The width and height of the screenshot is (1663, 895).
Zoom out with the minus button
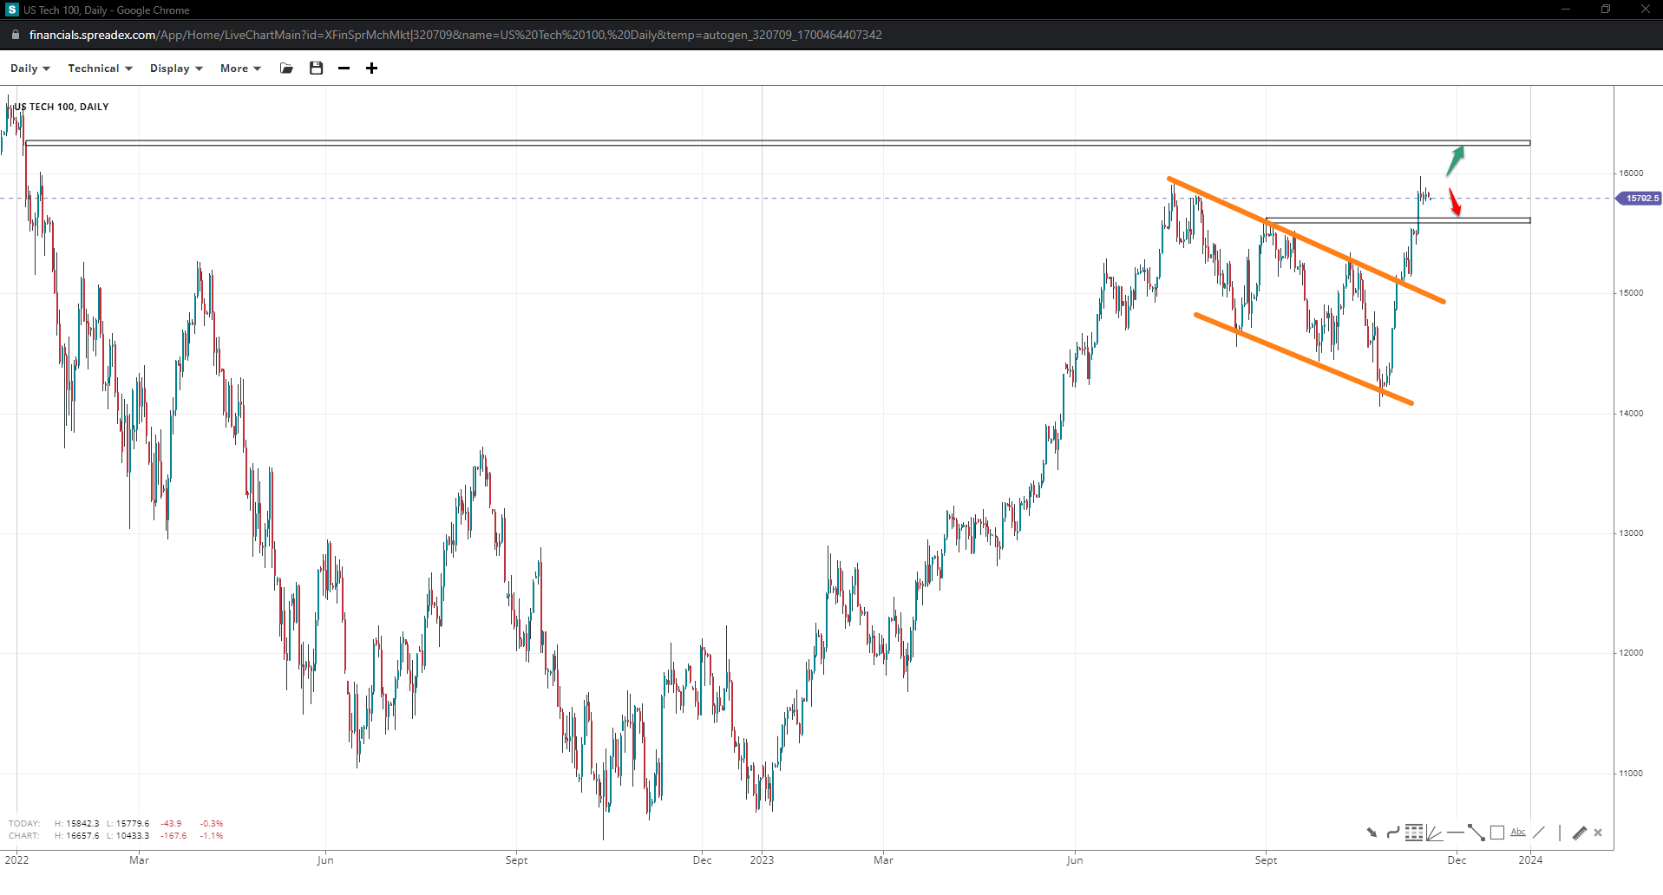(x=344, y=69)
